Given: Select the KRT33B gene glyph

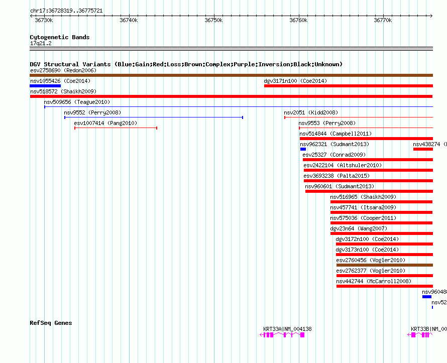Looking at the screenshot, I should (420, 334).
